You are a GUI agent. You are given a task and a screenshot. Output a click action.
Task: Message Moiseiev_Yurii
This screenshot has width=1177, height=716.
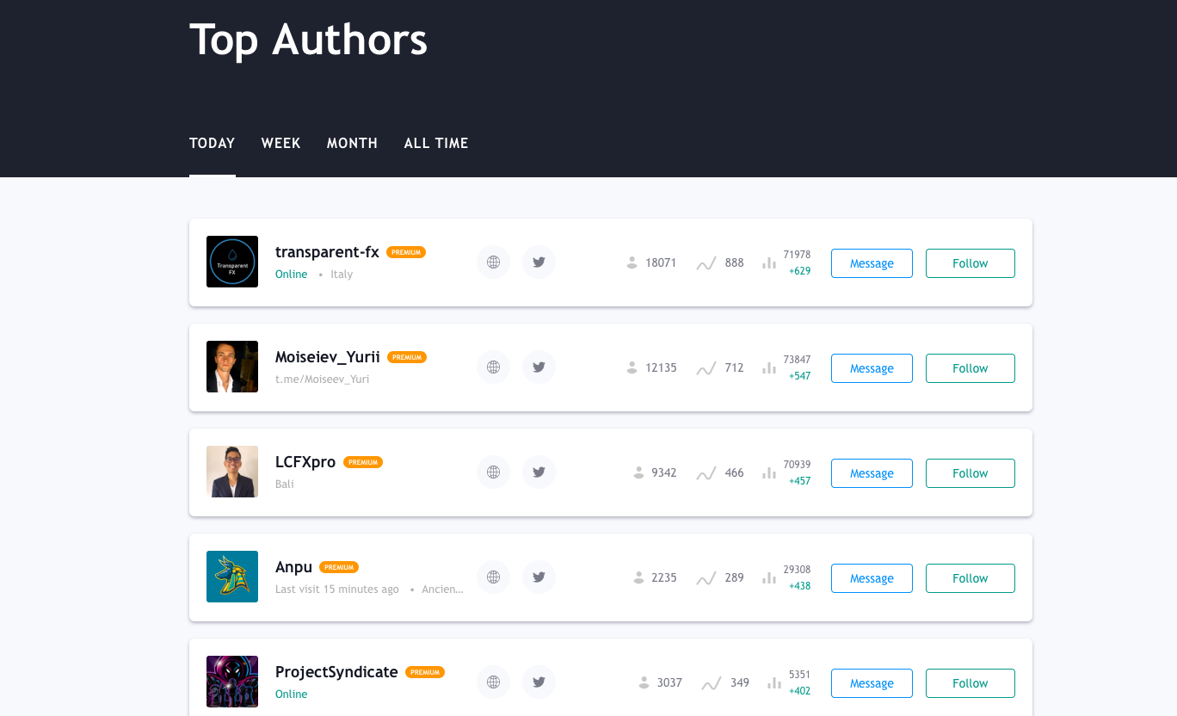871,368
